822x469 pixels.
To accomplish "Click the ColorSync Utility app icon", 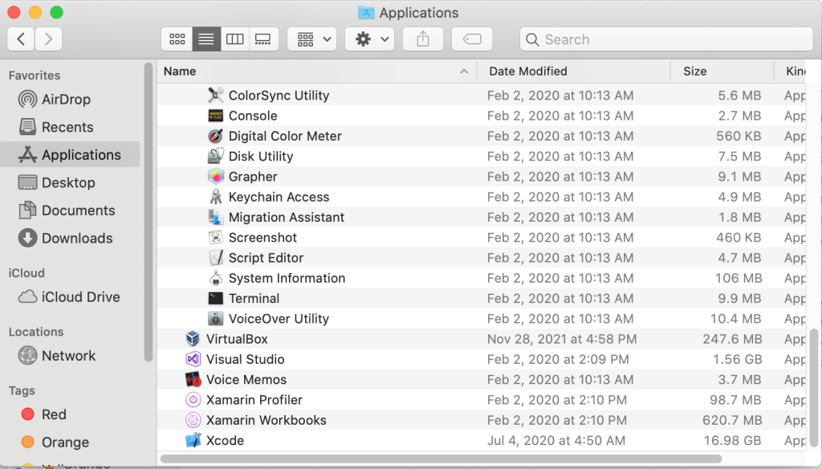I will [215, 95].
